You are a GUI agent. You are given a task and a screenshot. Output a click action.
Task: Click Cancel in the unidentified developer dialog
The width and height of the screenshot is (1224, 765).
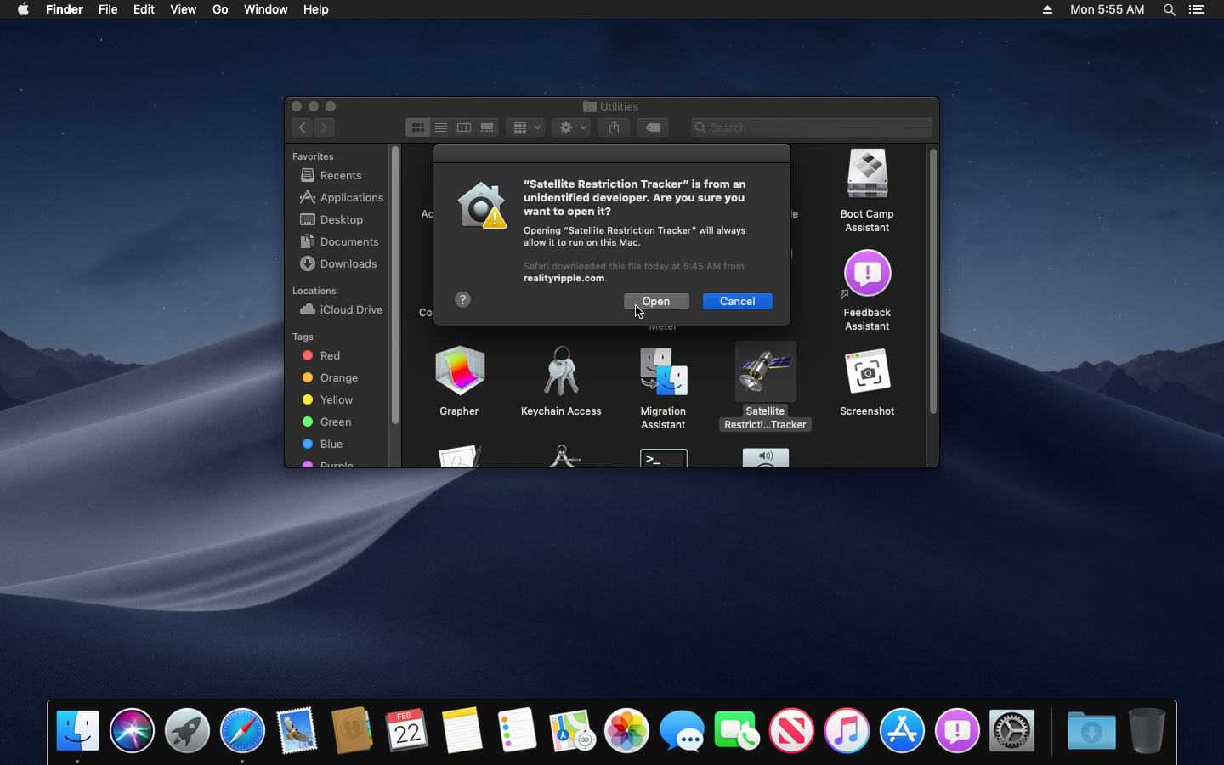(736, 301)
